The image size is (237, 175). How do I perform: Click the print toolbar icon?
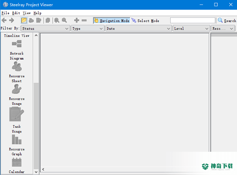click(x=31, y=20)
